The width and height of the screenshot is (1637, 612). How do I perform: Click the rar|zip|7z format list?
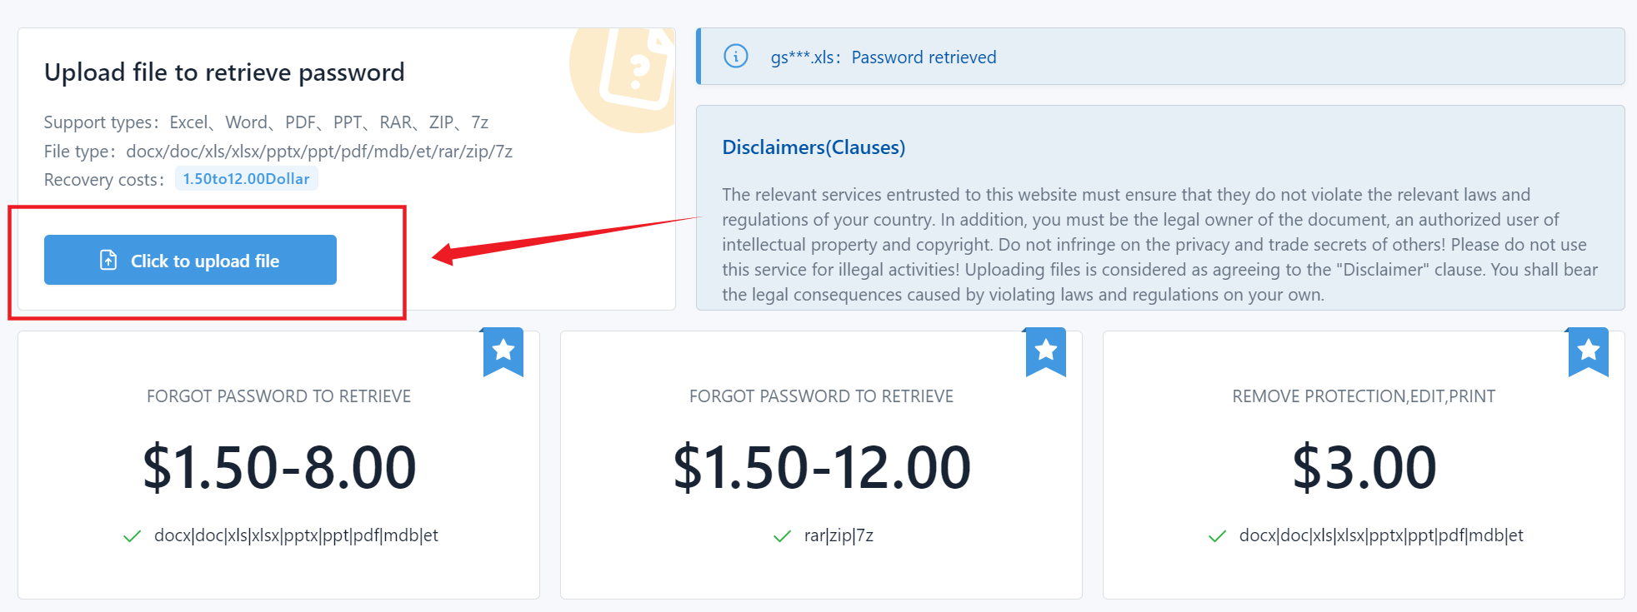tap(839, 535)
